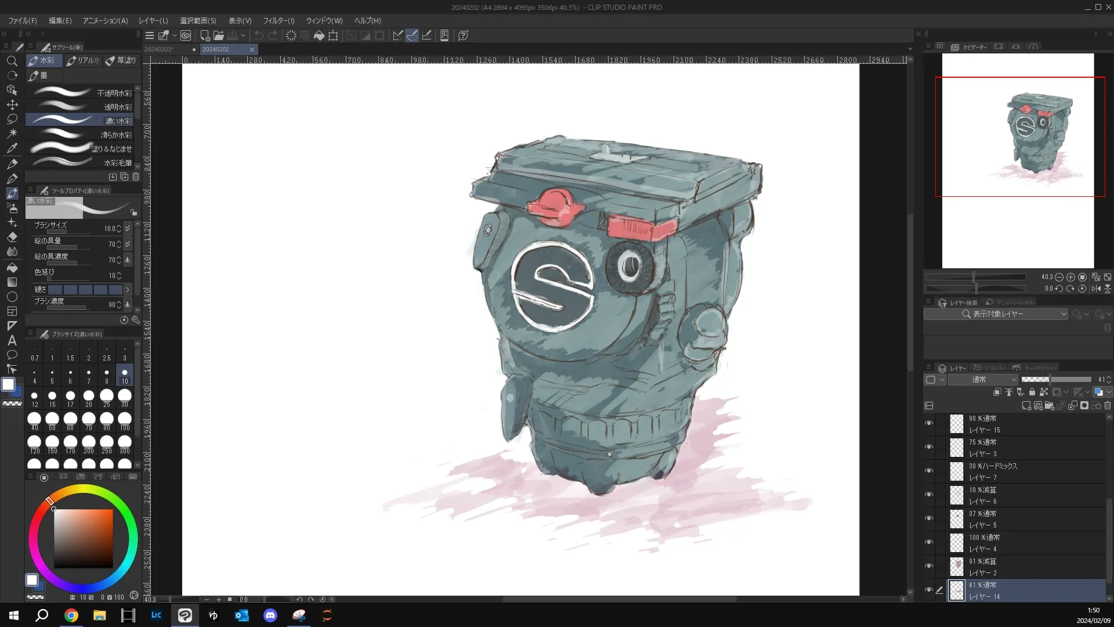Click zoom in plus in Navigator
Image resolution: width=1114 pixels, height=627 pixels.
tap(1070, 277)
